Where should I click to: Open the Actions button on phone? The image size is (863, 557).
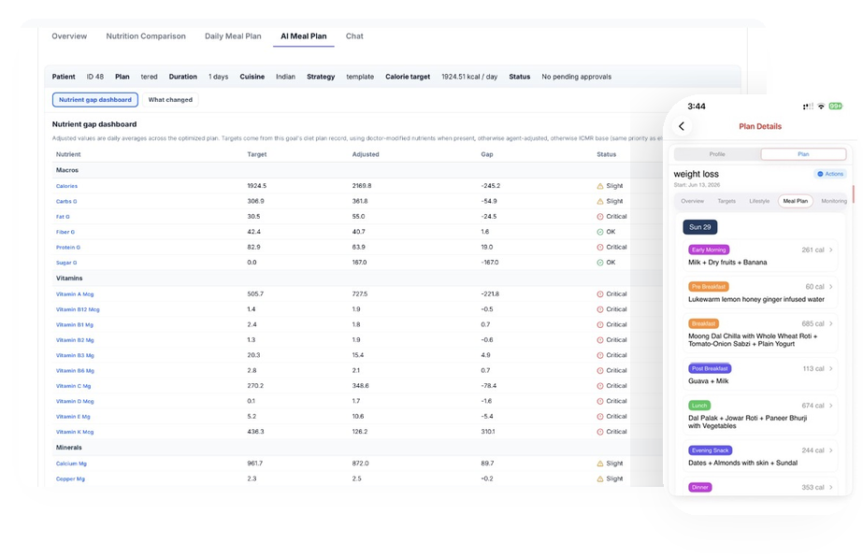pyautogui.click(x=830, y=174)
